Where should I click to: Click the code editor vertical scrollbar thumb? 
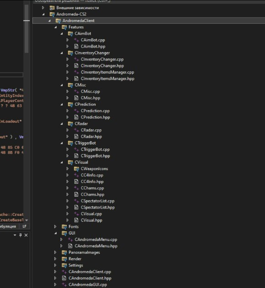26,28
